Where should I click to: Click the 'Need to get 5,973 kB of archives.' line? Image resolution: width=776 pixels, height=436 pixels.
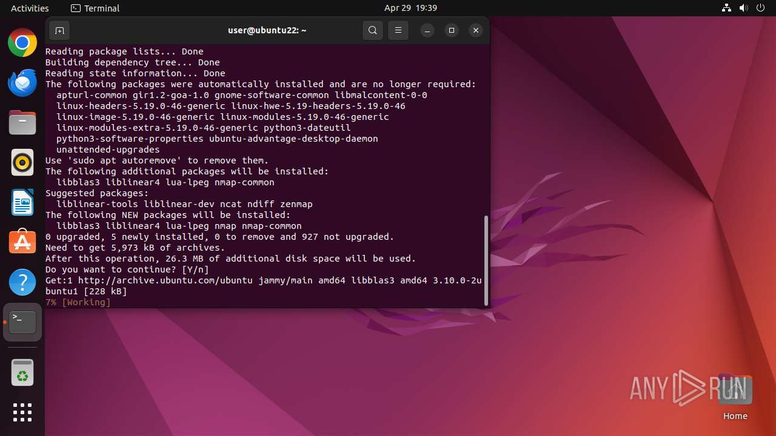pyautogui.click(x=135, y=248)
